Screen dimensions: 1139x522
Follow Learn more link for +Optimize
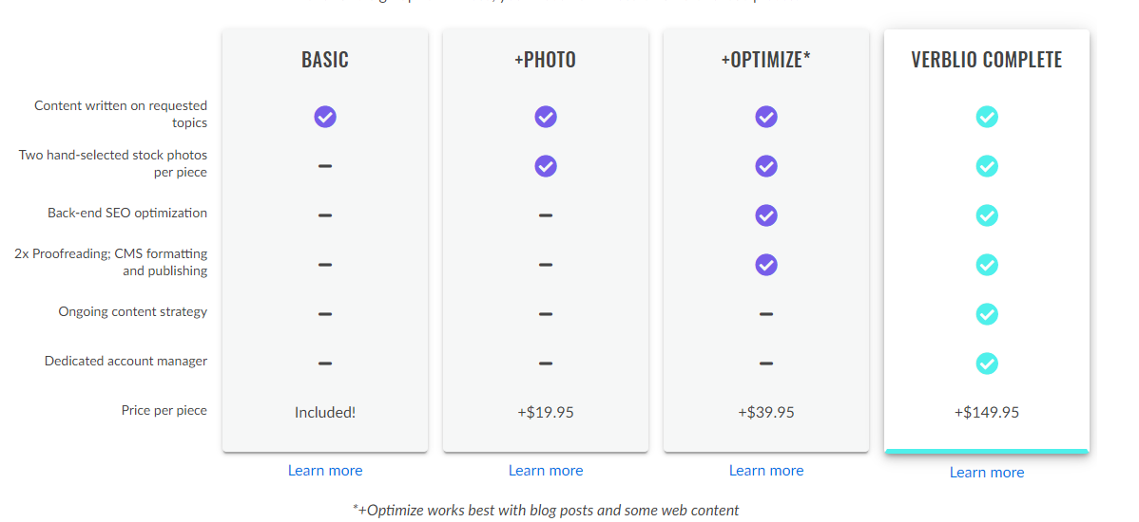[766, 471]
